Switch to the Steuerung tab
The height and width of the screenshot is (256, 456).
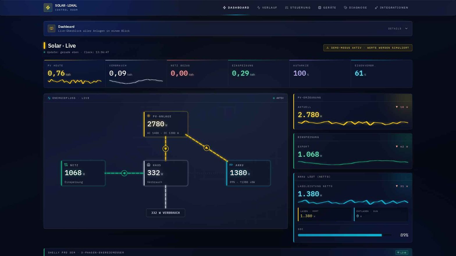(298, 8)
